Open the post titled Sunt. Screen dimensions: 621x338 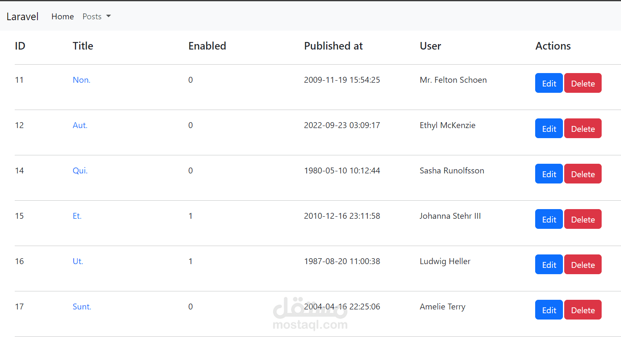[x=82, y=307]
